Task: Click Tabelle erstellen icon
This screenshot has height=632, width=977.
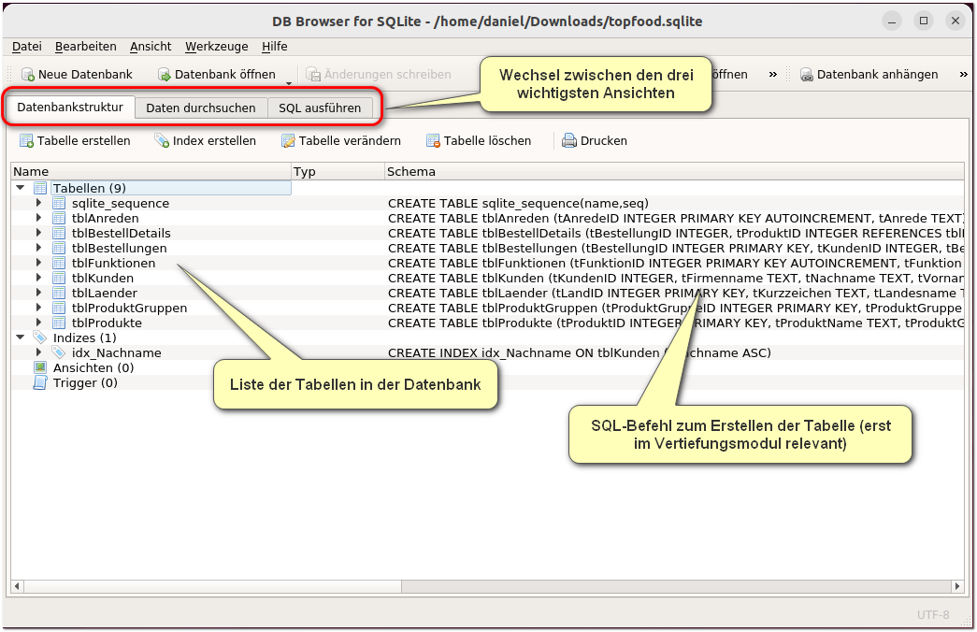Action: (x=26, y=141)
